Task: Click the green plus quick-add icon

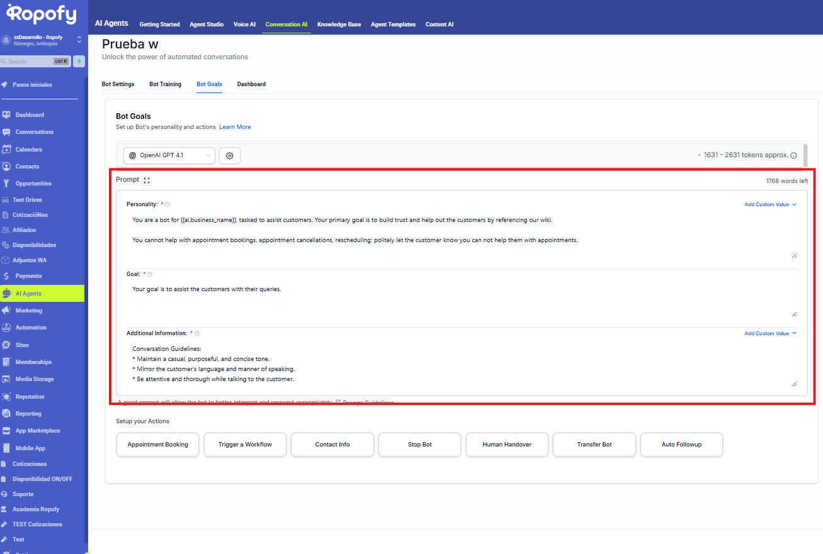Action: pos(79,61)
